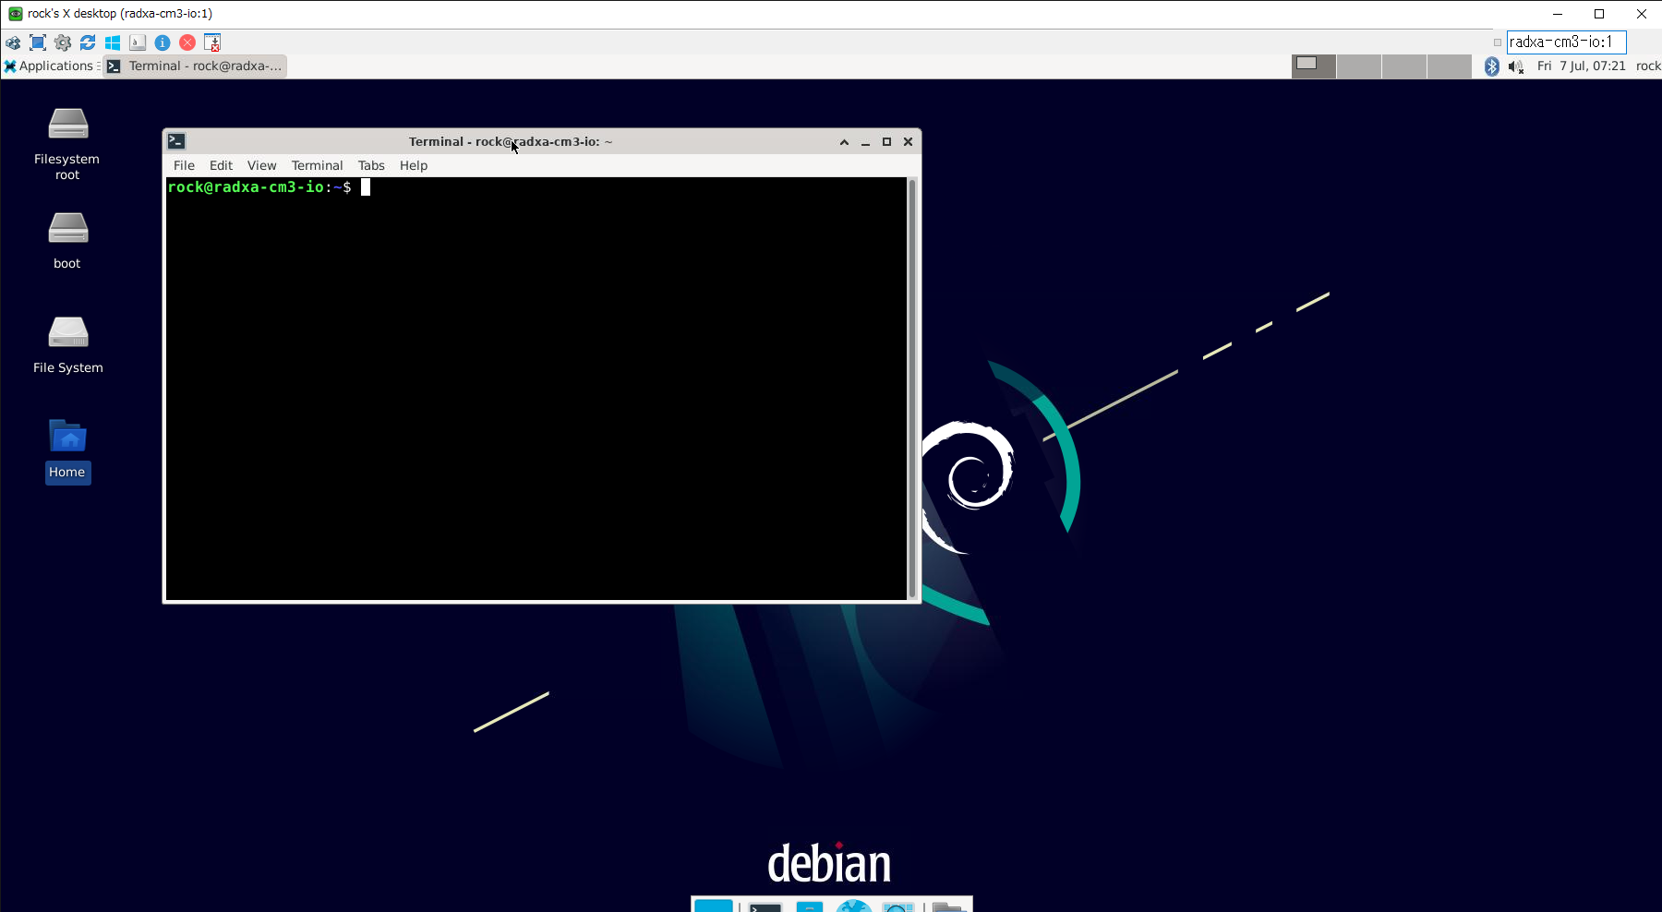Open the Terminal menu in the menu bar

[x=317, y=166]
